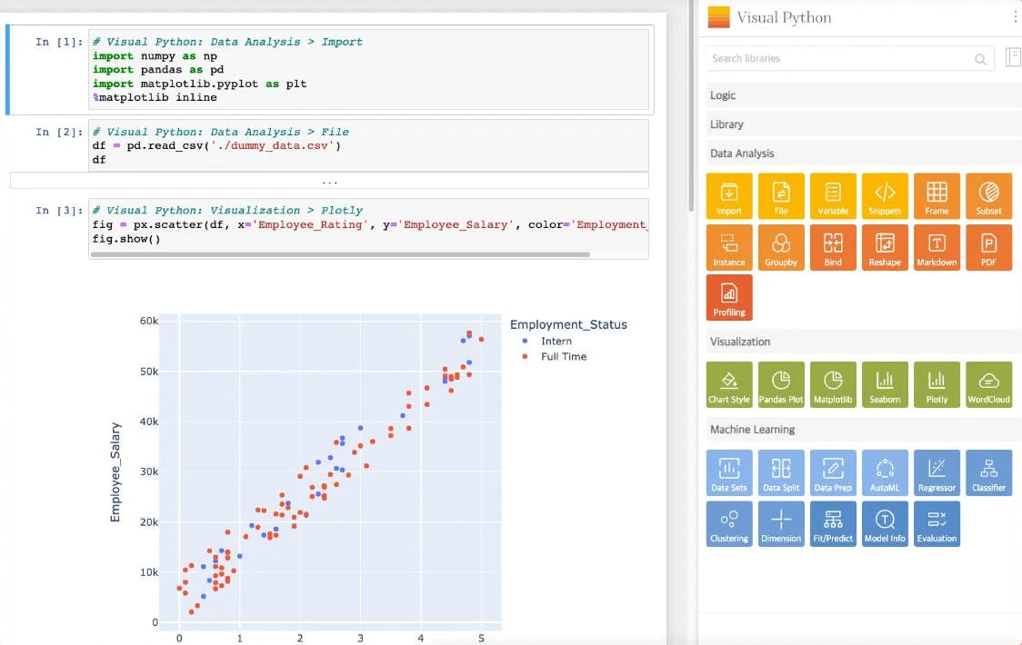Open the Subset tool
This screenshot has width=1022, height=645.
[x=988, y=195]
